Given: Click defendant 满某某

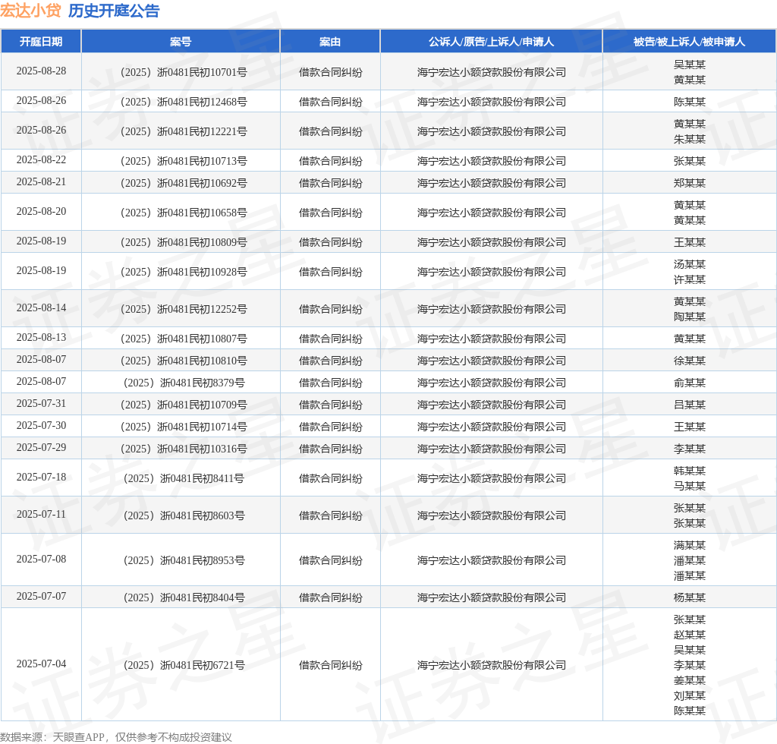Looking at the screenshot, I should point(689,545).
